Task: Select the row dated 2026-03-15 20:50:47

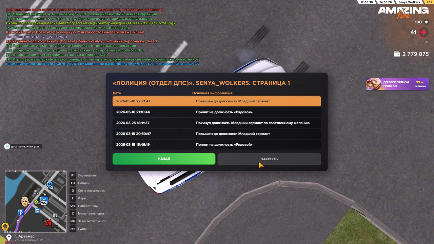Action: 217,134
